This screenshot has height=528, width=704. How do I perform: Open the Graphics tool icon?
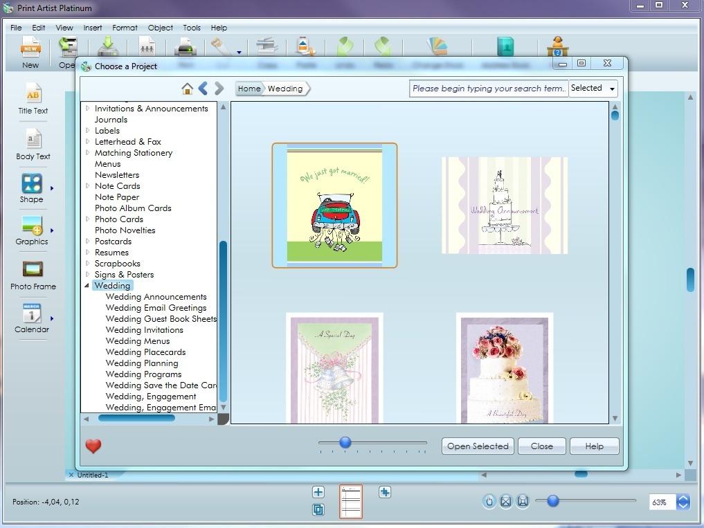point(32,226)
